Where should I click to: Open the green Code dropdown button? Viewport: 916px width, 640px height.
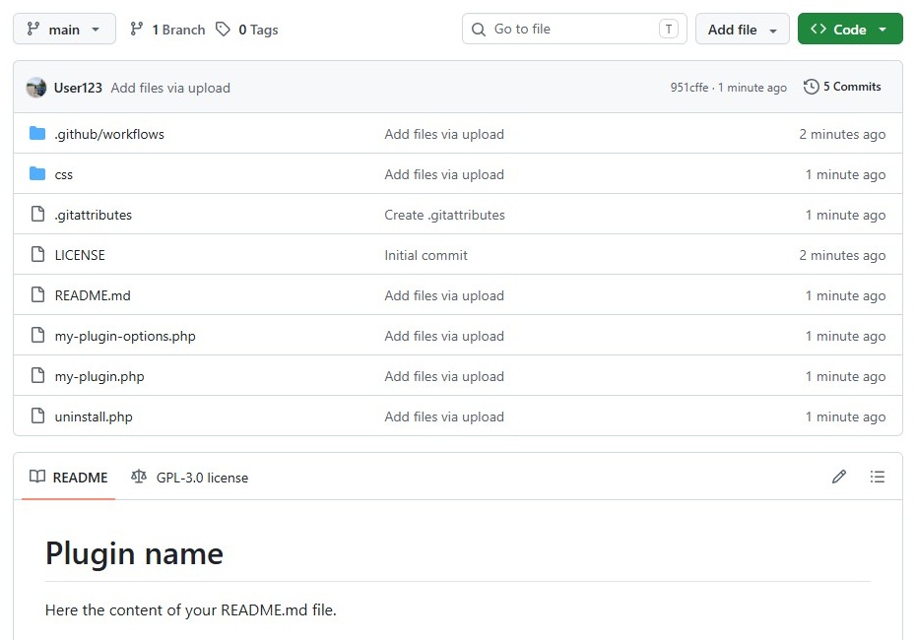click(x=850, y=29)
